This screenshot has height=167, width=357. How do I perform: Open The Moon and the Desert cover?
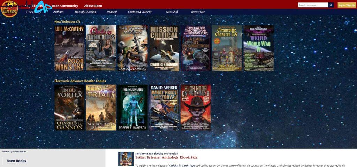pos(132,107)
